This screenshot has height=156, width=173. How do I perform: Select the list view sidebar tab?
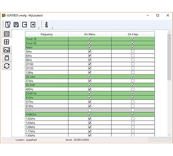[x=7, y=34]
